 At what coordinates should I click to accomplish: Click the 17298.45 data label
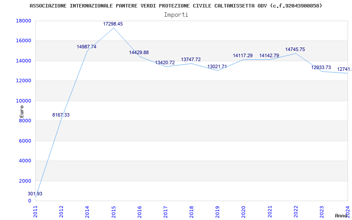[x=113, y=24]
